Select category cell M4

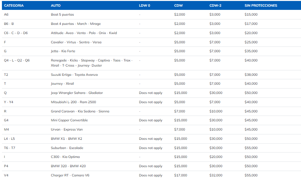6,130
